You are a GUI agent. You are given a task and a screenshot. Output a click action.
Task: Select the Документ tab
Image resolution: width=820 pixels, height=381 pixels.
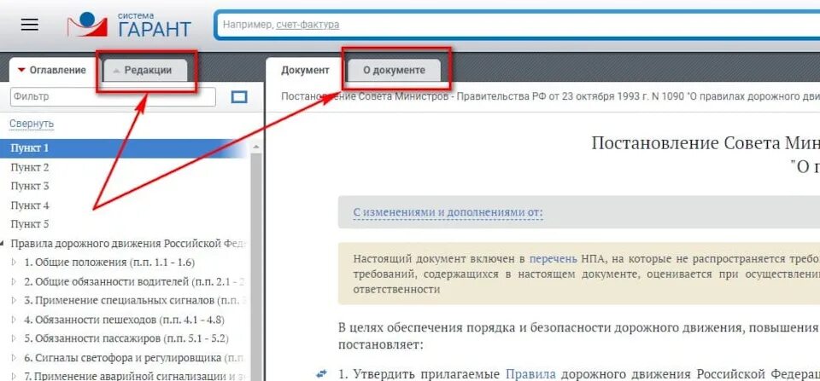(306, 70)
